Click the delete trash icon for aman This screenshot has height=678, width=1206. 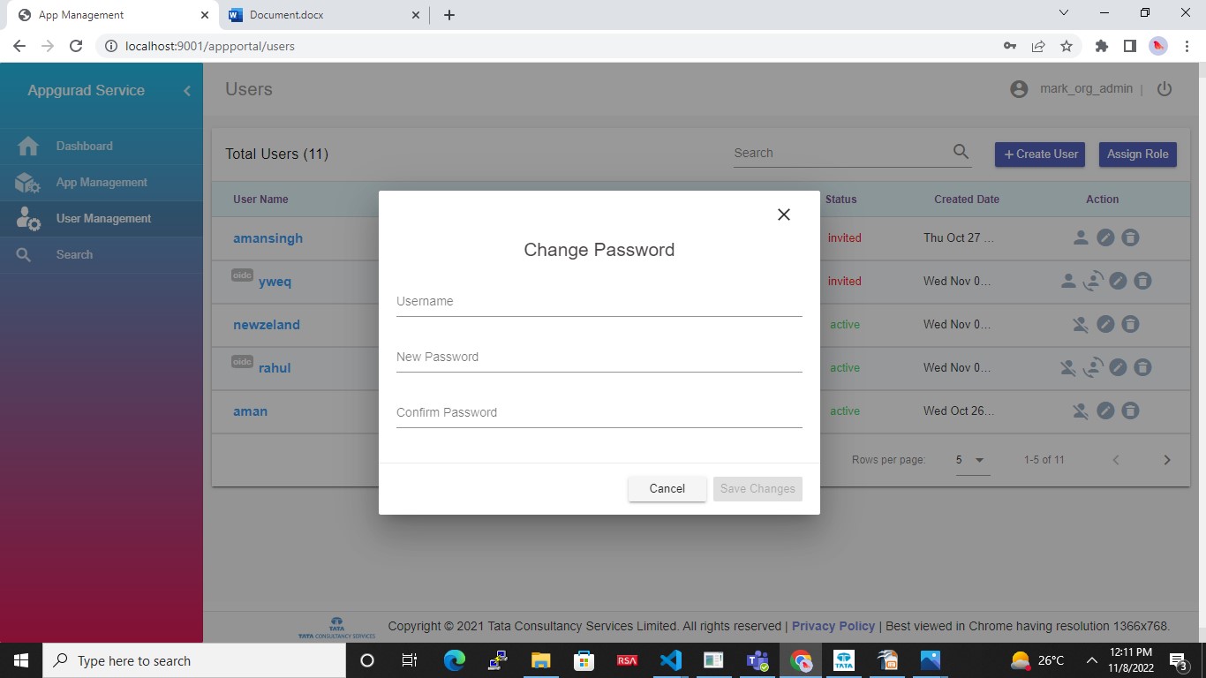point(1130,411)
